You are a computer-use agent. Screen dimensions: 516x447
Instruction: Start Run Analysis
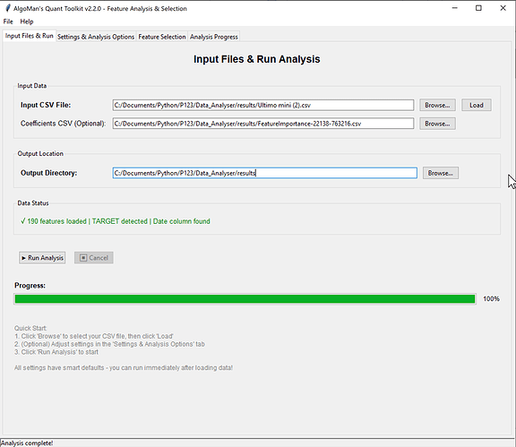42,258
